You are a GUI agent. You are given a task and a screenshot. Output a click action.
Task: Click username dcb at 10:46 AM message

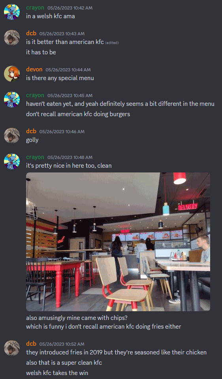click(31, 131)
